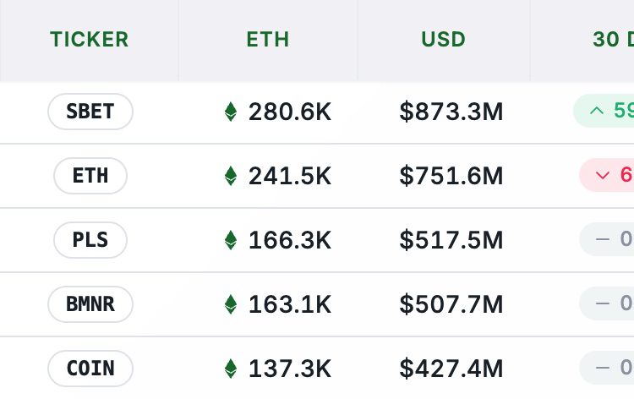Click the Ethereum icon beside 280.6K
The width and height of the screenshot is (634, 399).
(x=230, y=112)
